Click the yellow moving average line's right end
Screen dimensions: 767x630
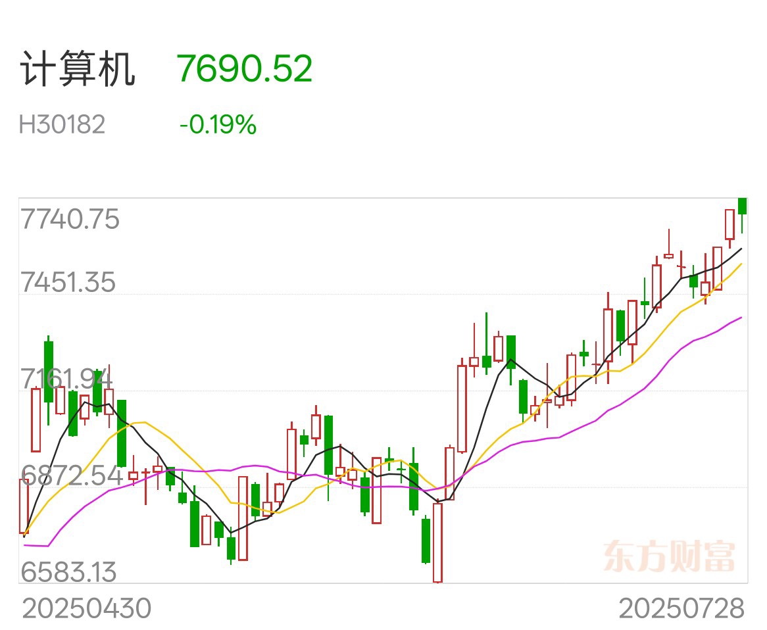pyautogui.click(x=741, y=264)
